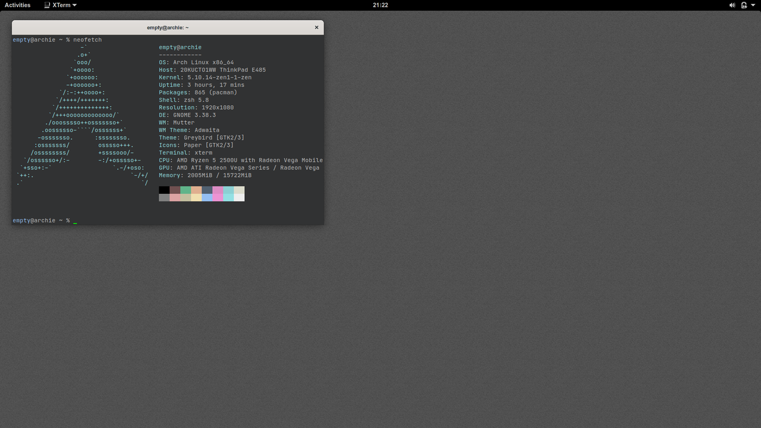The height and width of the screenshot is (428, 761).
Task: Click the XTerm terminal icon in top bar
Action: coord(48,5)
